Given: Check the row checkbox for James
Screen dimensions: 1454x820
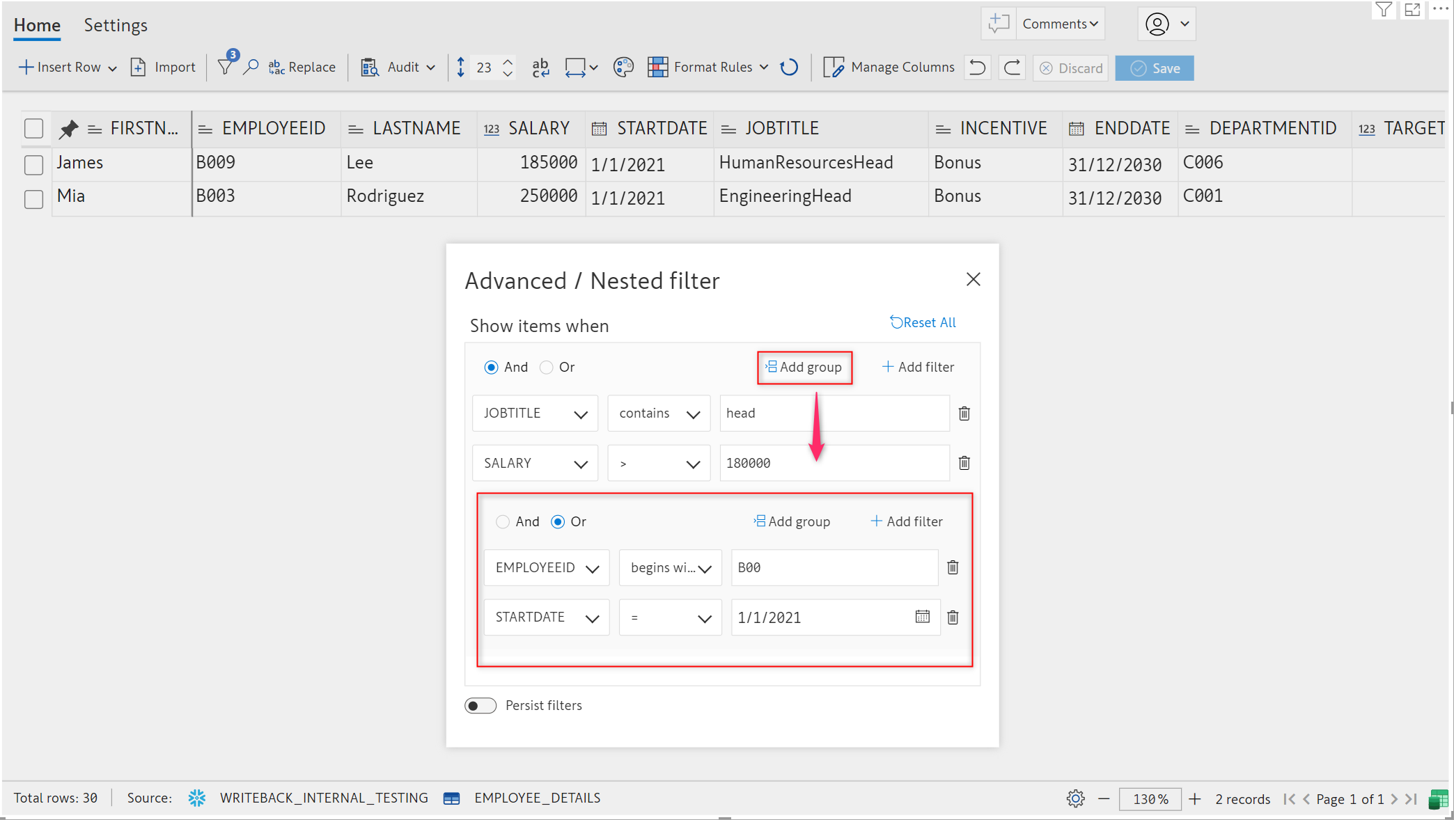Looking at the screenshot, I should point(33,164).
